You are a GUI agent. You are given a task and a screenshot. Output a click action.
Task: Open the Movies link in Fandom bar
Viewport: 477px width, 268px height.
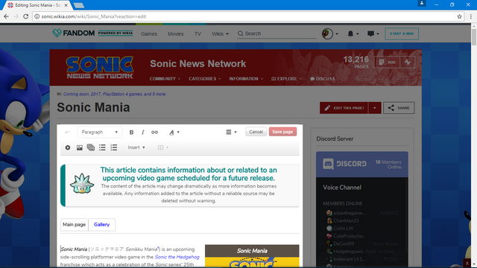(x=176, y=33)
